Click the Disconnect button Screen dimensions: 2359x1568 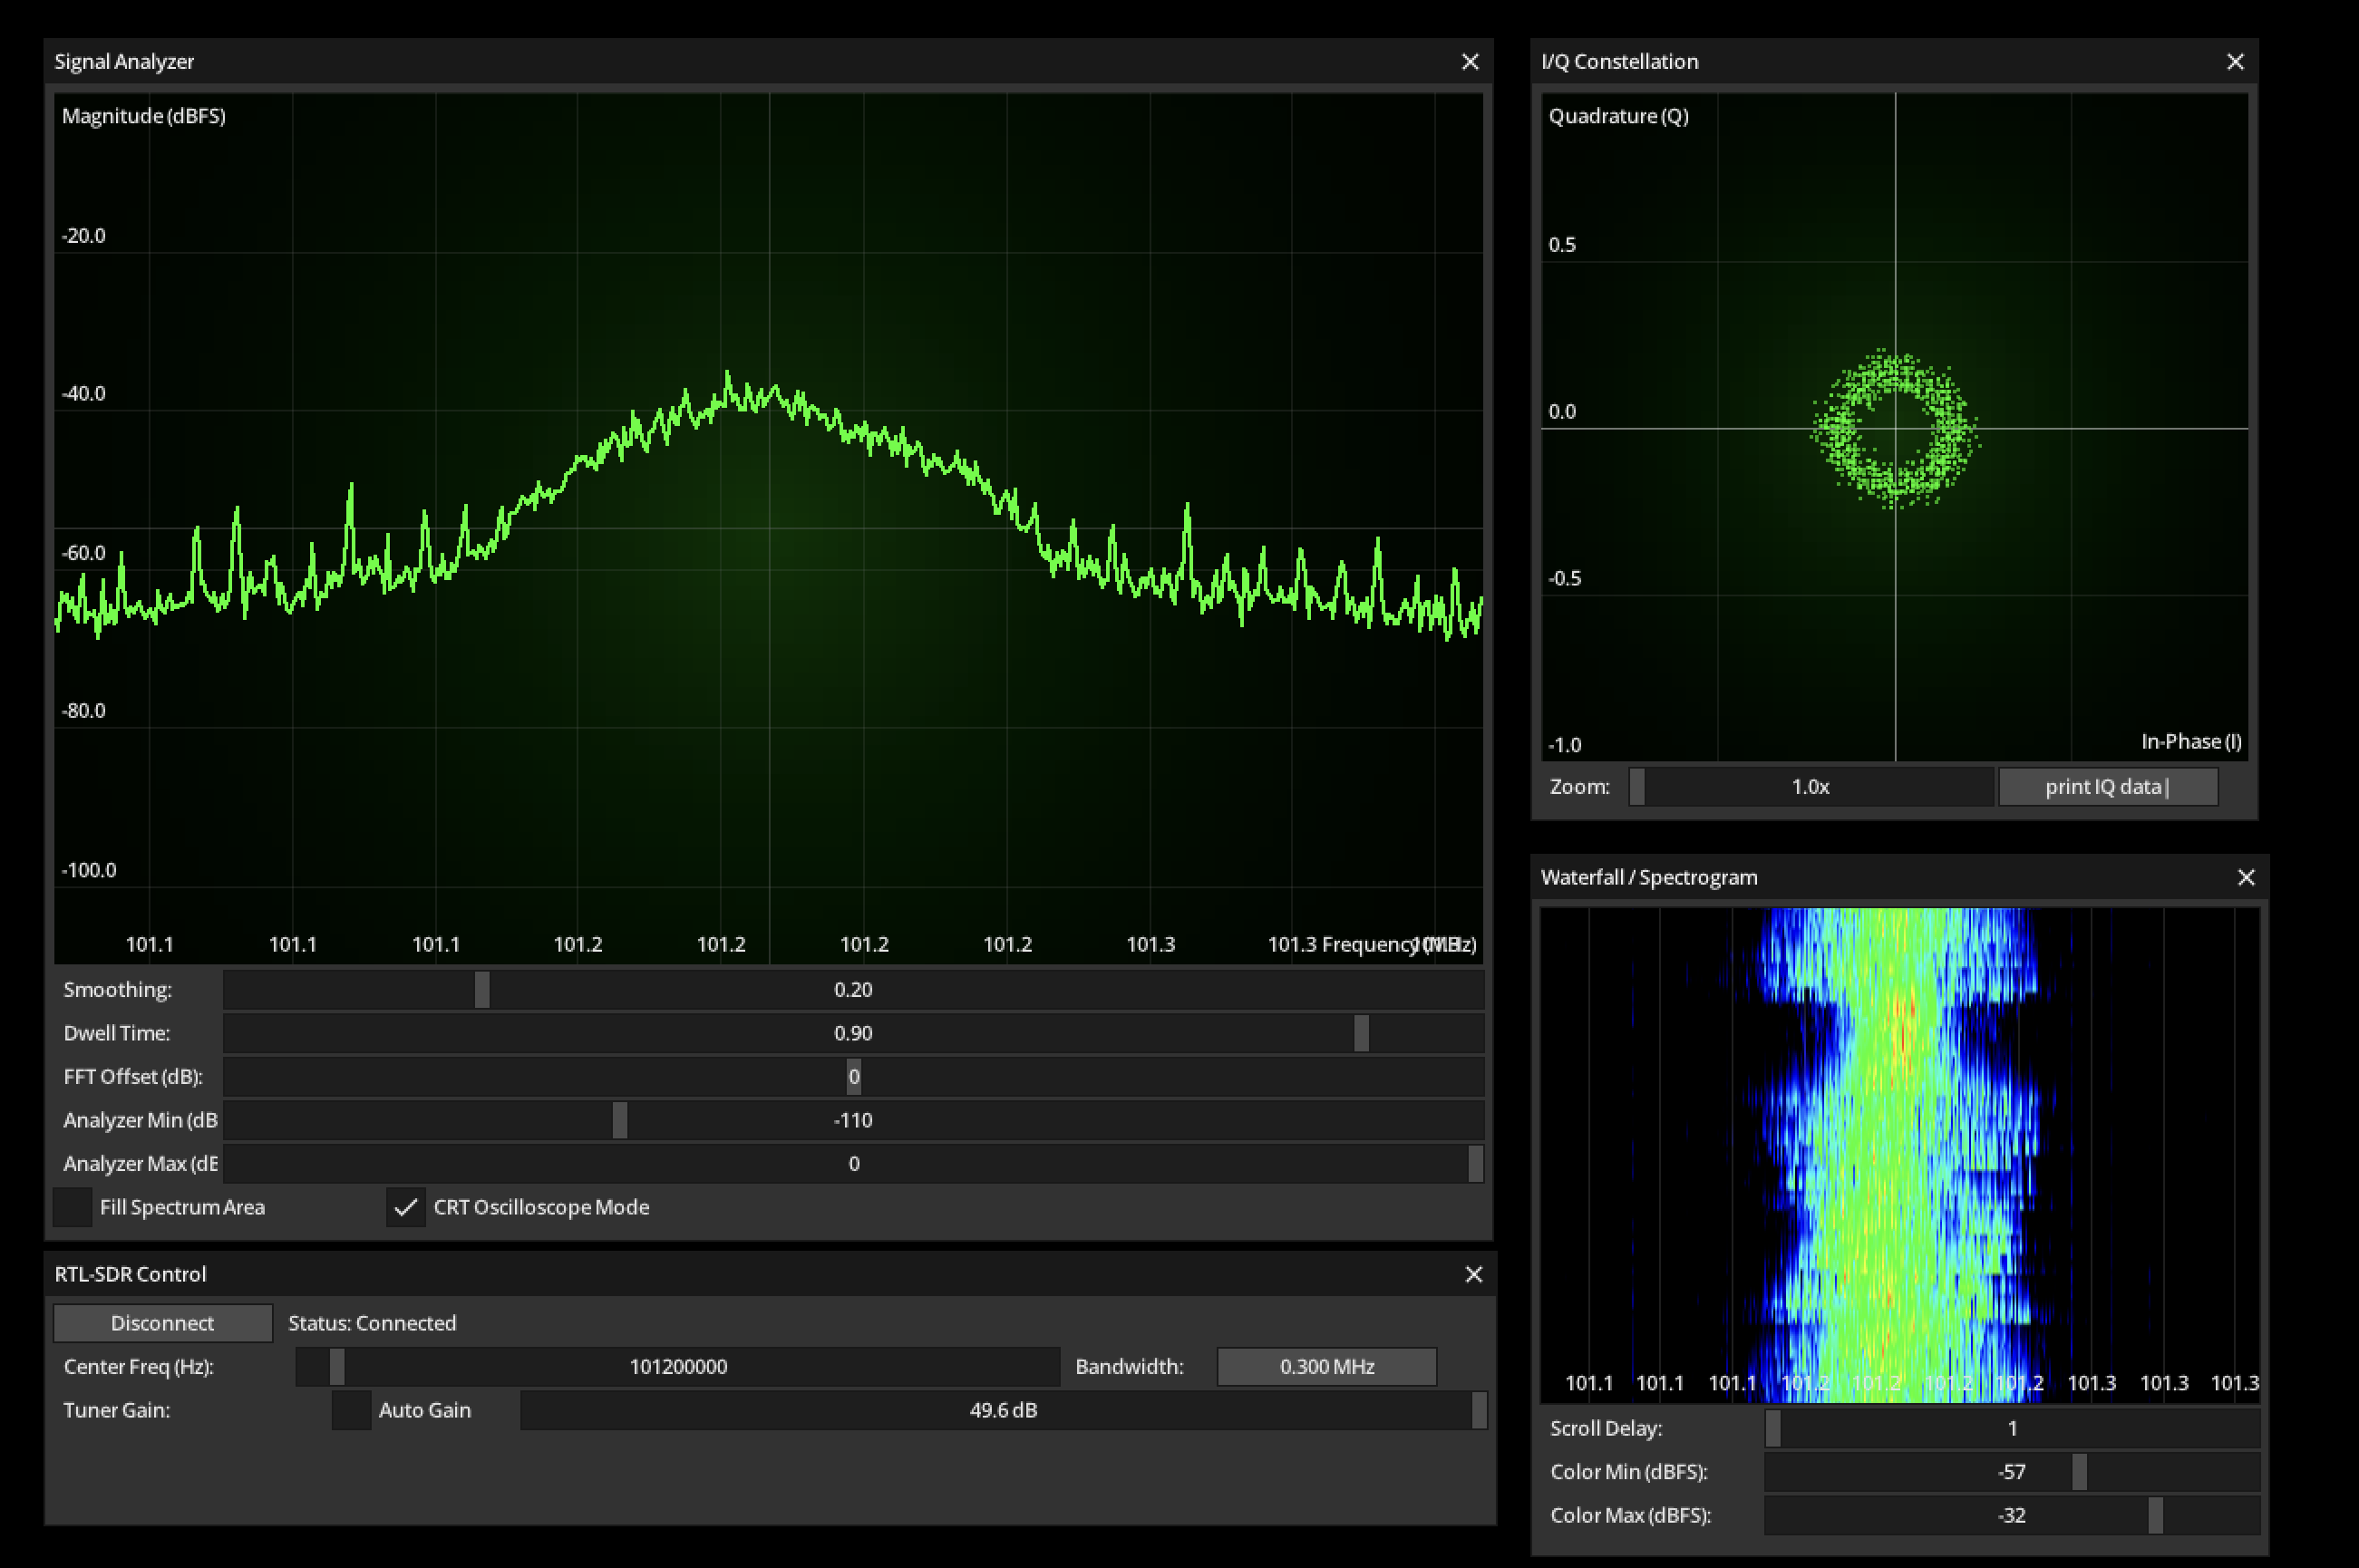point(162,1323)
